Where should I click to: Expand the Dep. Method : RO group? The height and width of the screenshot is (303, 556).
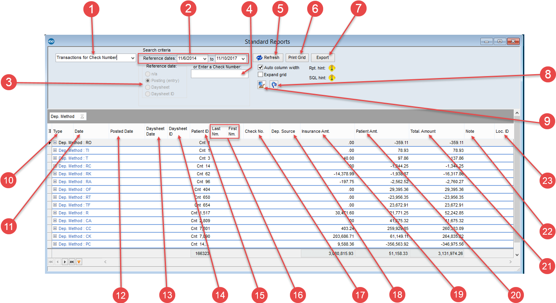click(55, 143)
